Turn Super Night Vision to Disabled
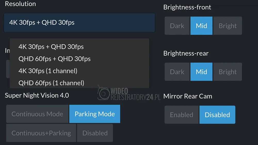The height and width of the screenshot is (145, 258). tap(95, 133)
